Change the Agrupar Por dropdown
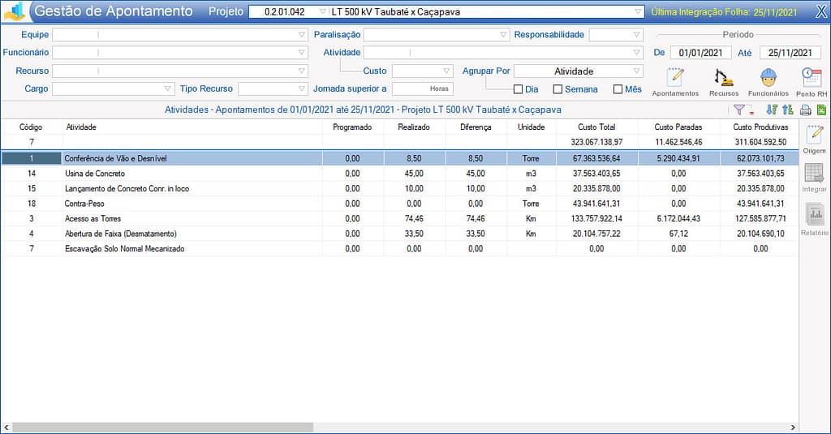This screenshot has width=831, height=434. pyautogui.click(x=636, y=71)
